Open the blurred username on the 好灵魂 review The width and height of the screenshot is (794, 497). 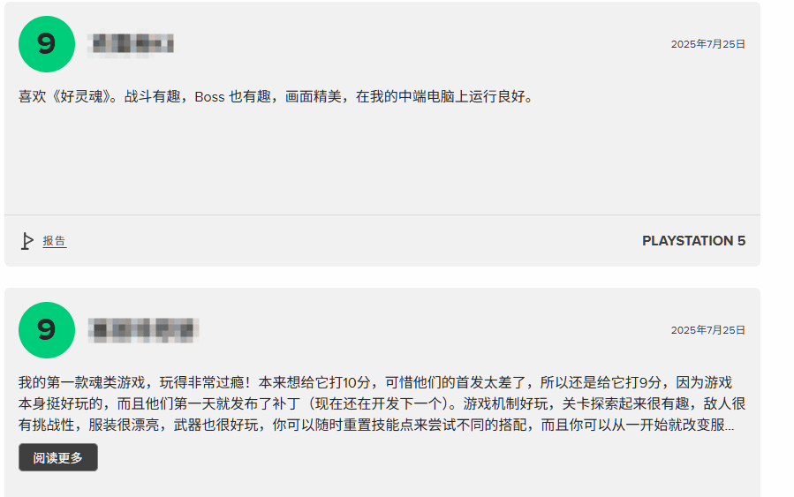pyautogui.click(x=131, y=44)
